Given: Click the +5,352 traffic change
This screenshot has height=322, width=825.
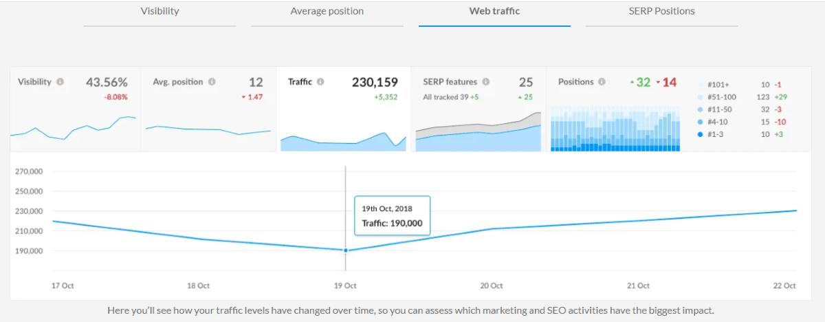Looking at the screenshot, I should (x=386, y=97).
